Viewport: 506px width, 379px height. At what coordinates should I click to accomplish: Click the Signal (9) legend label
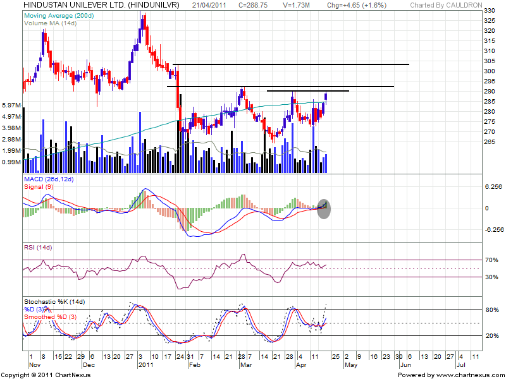(x=37, y=188)
